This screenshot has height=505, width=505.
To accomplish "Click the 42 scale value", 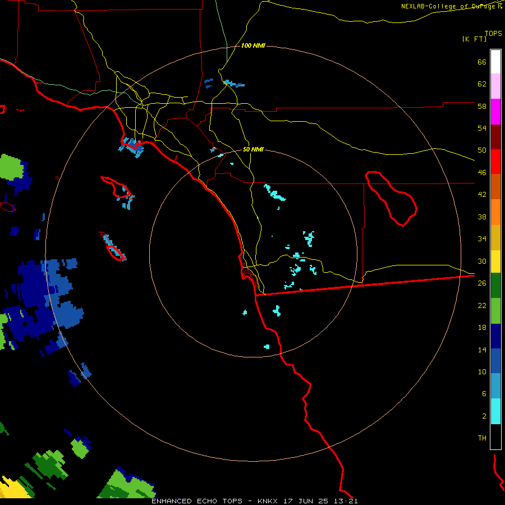I will click(482, 195).
